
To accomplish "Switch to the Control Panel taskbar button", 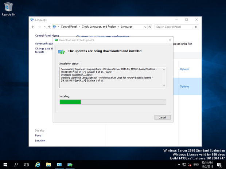I will tap(59, 165).
